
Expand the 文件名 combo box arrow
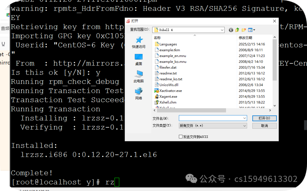[244, 118]
